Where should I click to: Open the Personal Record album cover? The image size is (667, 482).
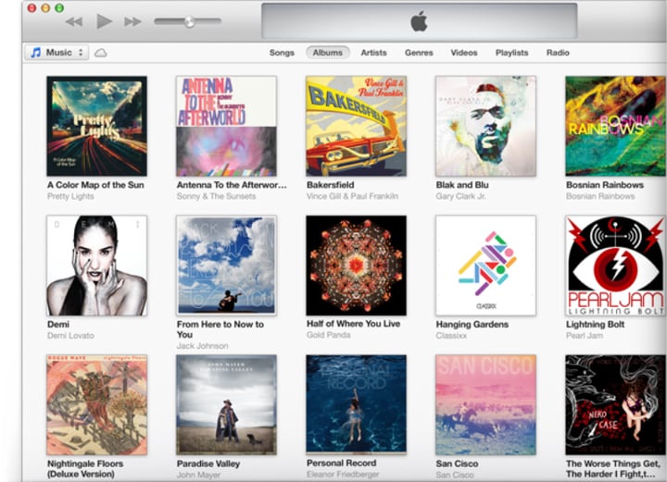[356, 404]
